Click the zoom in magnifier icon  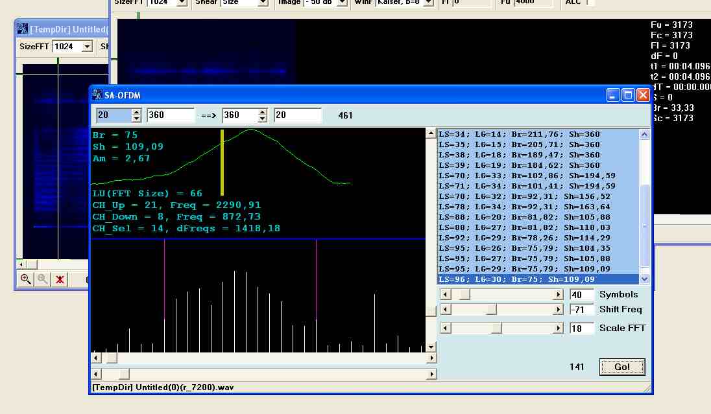point(25,279)
